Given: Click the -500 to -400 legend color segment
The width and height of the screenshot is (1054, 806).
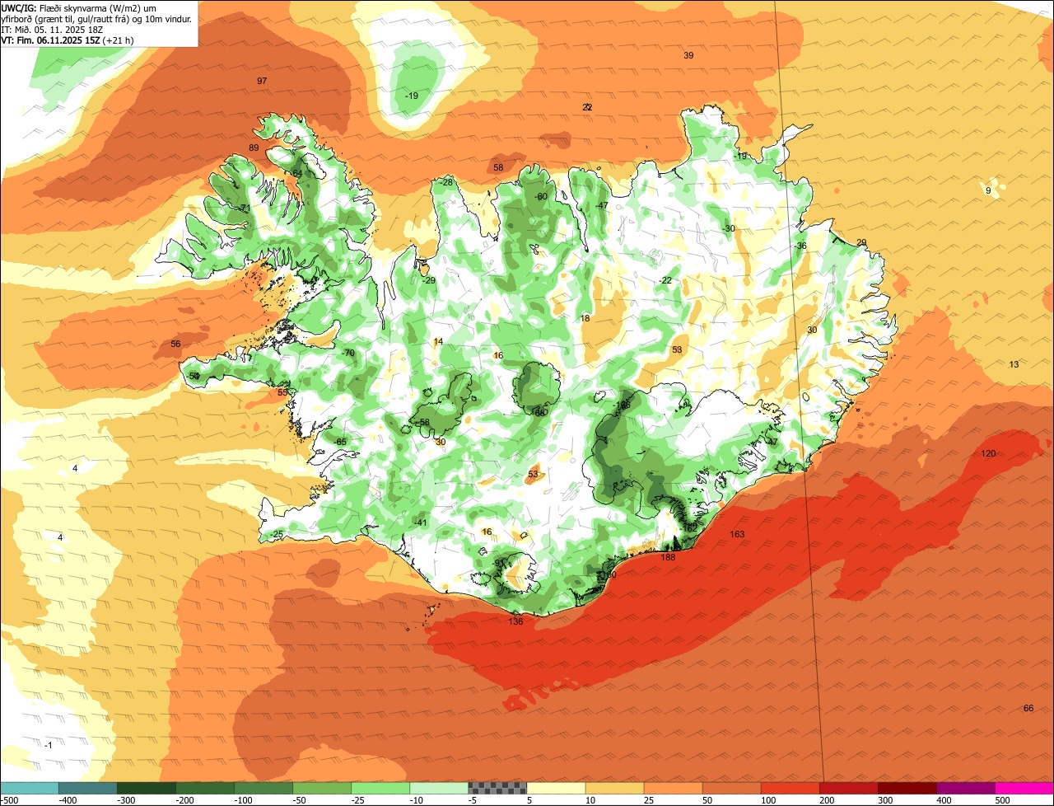Looking at the screenshot, I should coord(29,788).
